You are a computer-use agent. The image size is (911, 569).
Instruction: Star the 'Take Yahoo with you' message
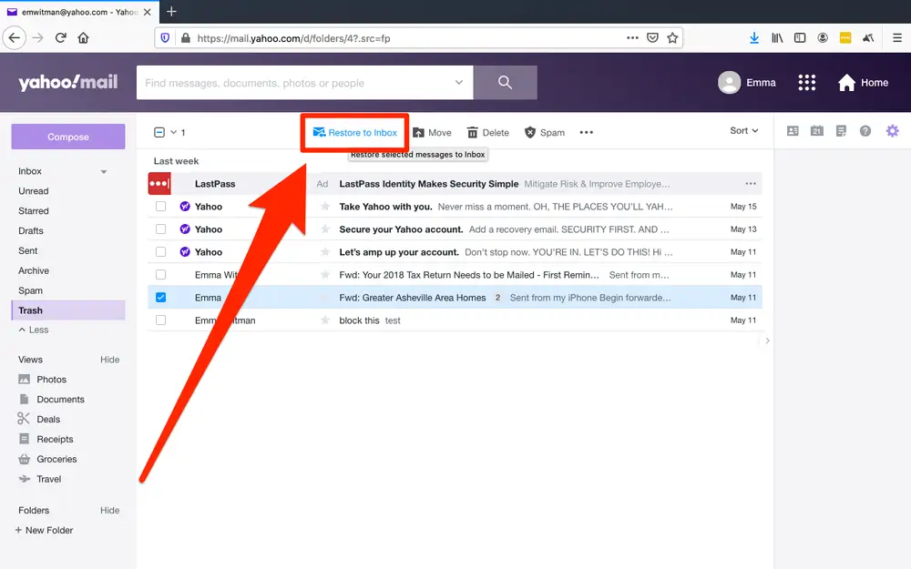point(325,206)
